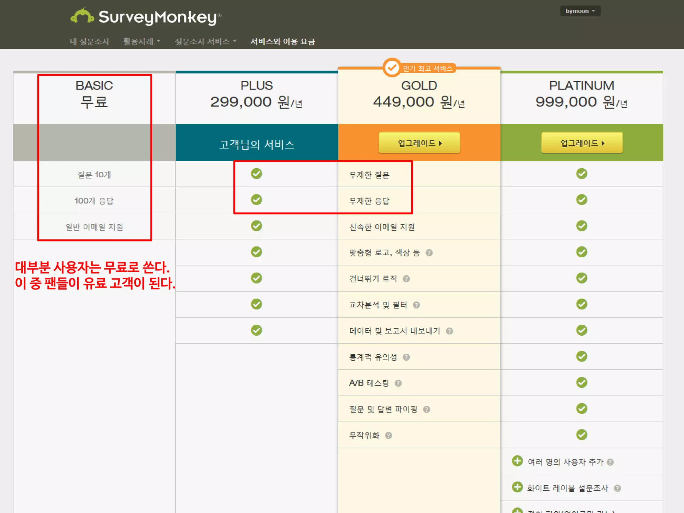Screen dimensions: 684x513
Task: Select the GOLD plan heading
Action: 419,85
